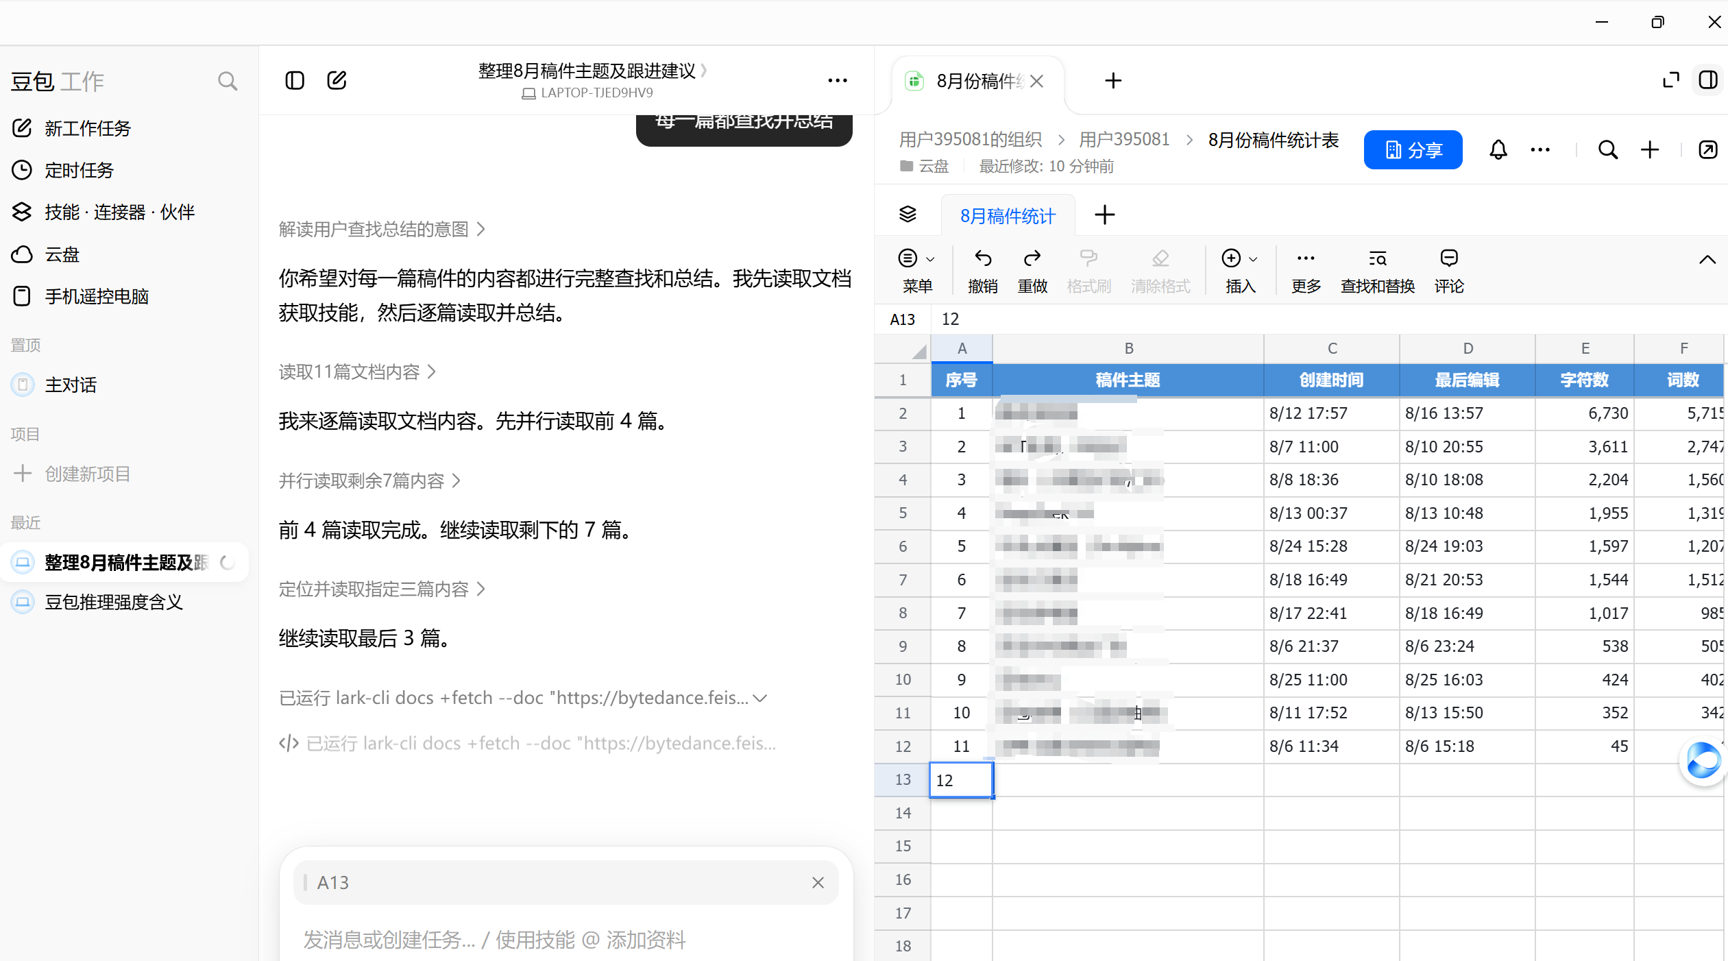Open the 菜单 dropdown in toolbar
The height and width of the screenshot is (961, 1728).
point(916,271)
